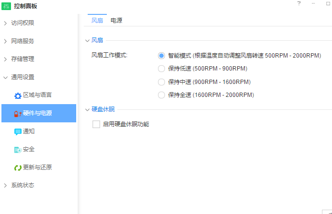Viewport: 332px width, 214px height.
Task: Switch to the 电源 tab
Action: (116, 21)
